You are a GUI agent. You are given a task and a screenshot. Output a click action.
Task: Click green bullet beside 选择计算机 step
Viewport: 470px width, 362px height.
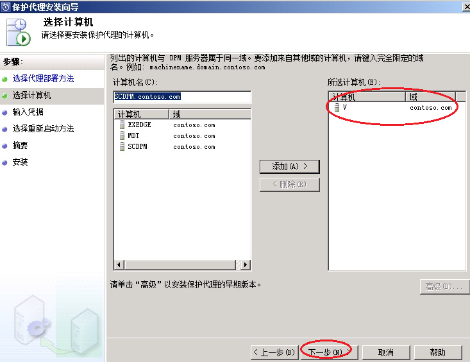pyautogui.click(x=4, y=96)
